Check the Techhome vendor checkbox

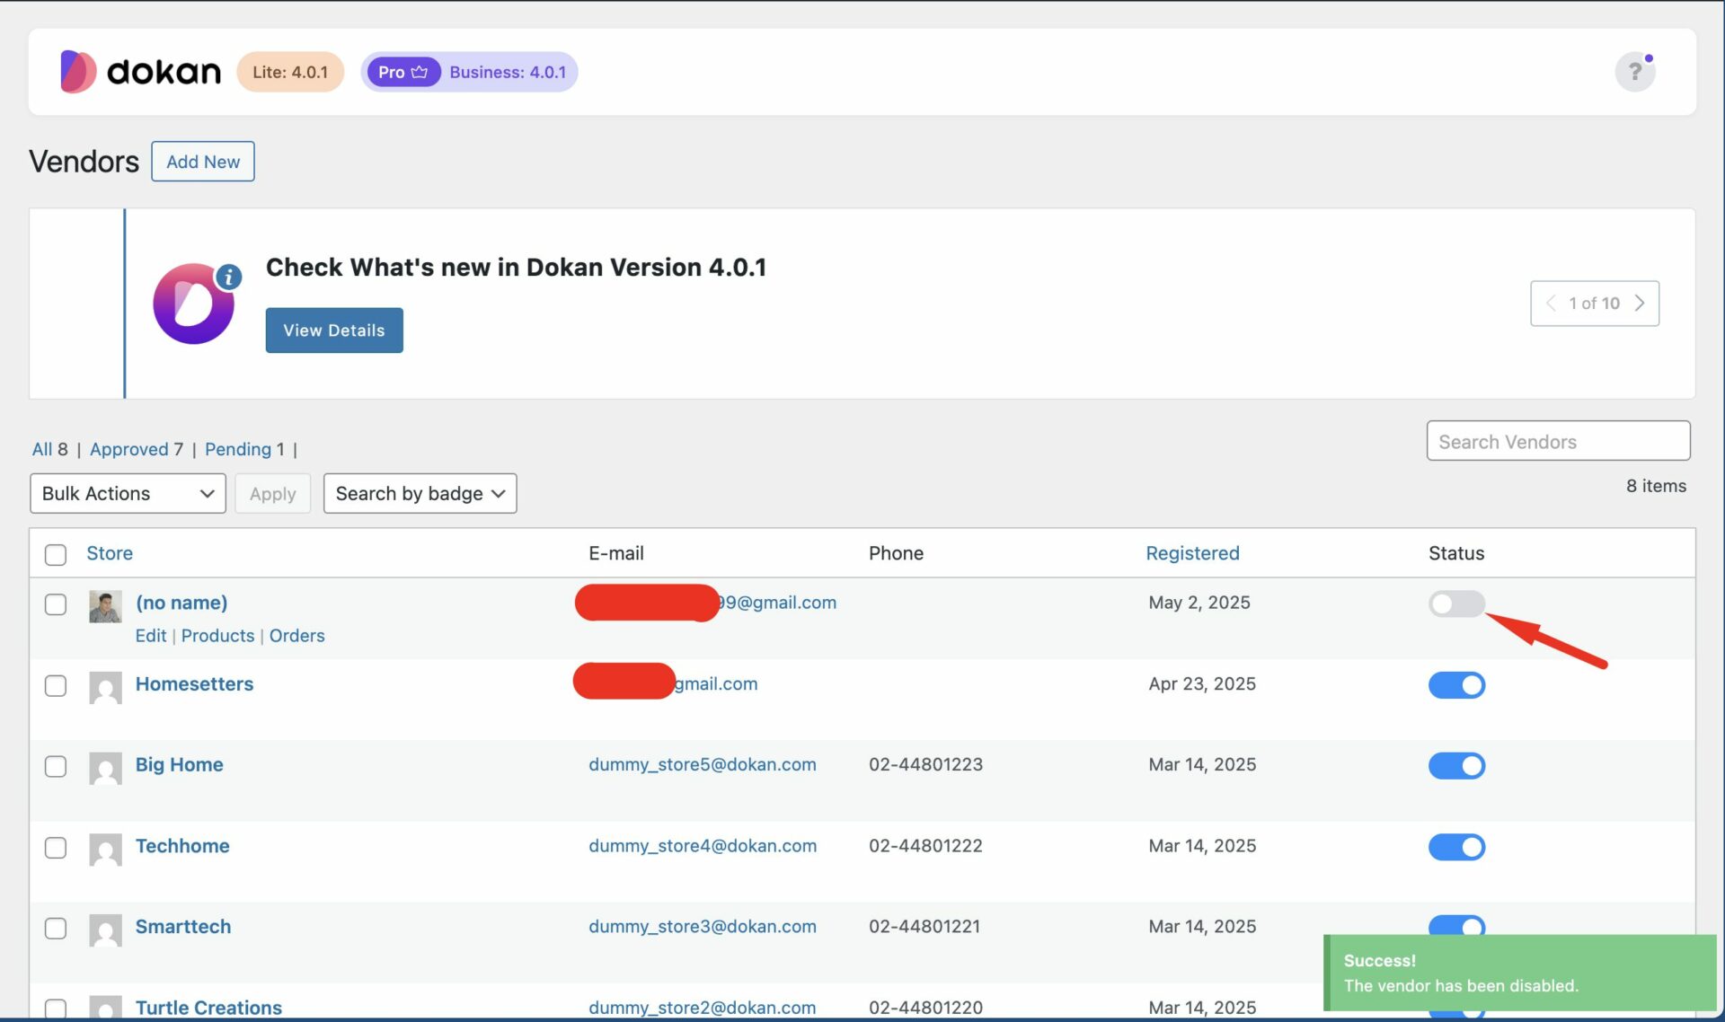[56, 848]
